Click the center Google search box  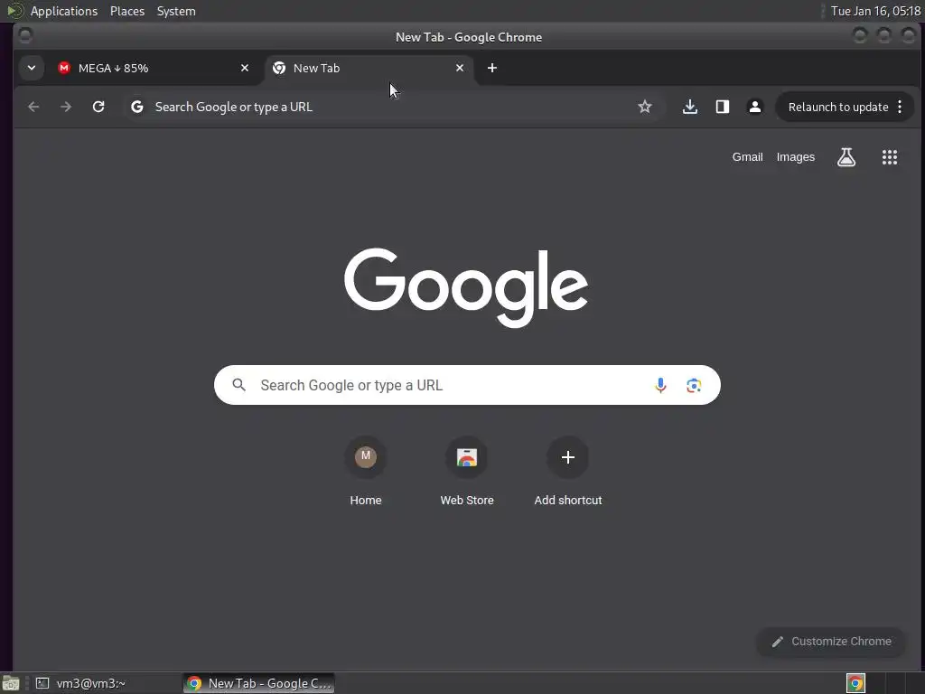point(467,385)
